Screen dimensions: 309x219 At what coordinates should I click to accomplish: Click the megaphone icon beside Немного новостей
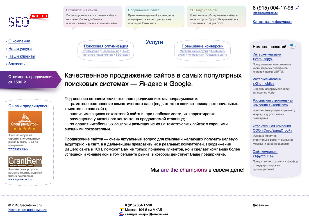293,46
